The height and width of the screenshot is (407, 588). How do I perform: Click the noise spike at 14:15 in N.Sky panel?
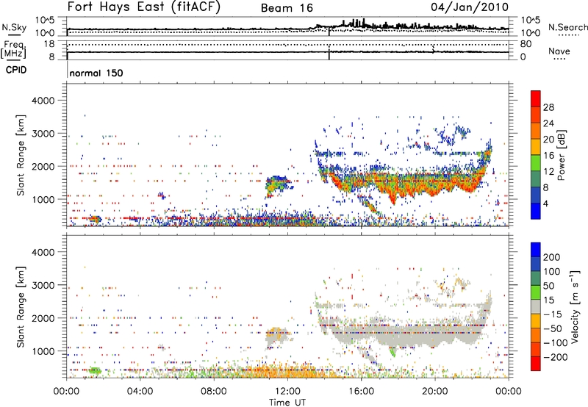(x=329, y=31)
